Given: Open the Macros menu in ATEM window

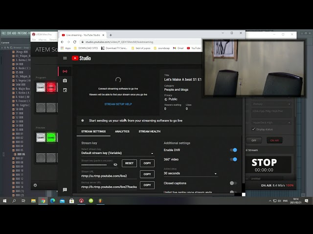Looking at the screenshot, I should pyautogui.click(x=43, y=40).
